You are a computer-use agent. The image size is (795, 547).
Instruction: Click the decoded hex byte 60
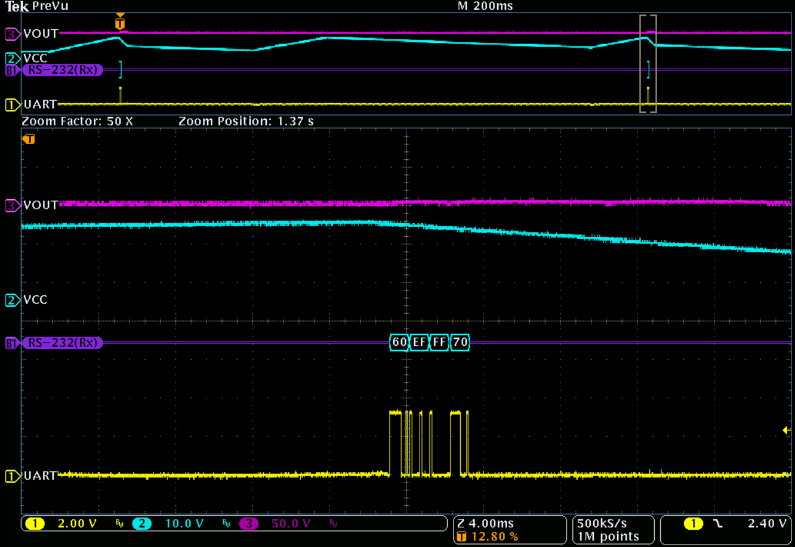[399, 343]
